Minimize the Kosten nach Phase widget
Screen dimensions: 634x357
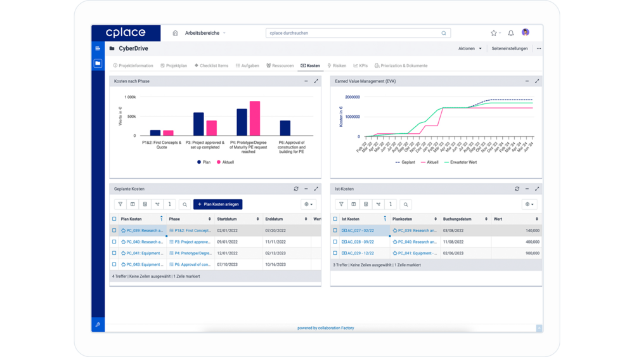[x=306, y=81]
